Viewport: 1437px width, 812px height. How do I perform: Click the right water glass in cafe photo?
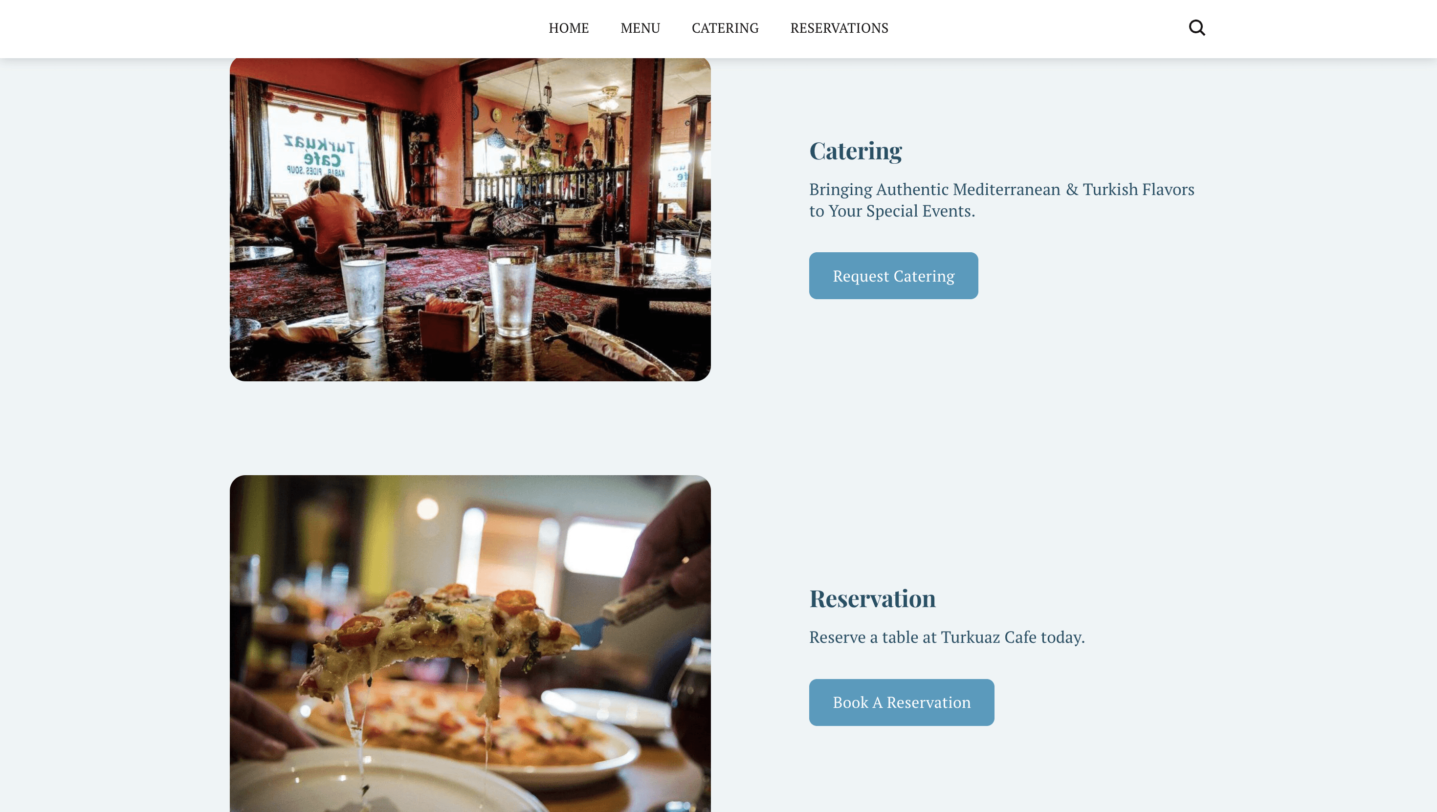[x=511, y=290]
